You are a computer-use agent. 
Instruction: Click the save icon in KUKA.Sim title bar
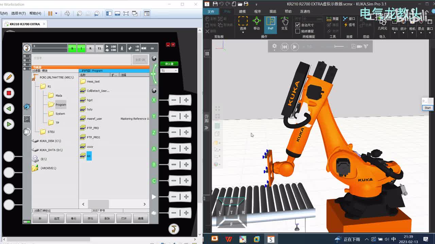(215, 4)
